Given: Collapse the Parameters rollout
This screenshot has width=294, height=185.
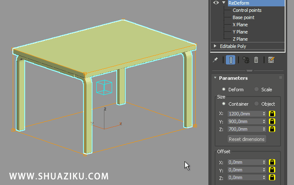Looking at the screenshot, I should tap(214, 78).
